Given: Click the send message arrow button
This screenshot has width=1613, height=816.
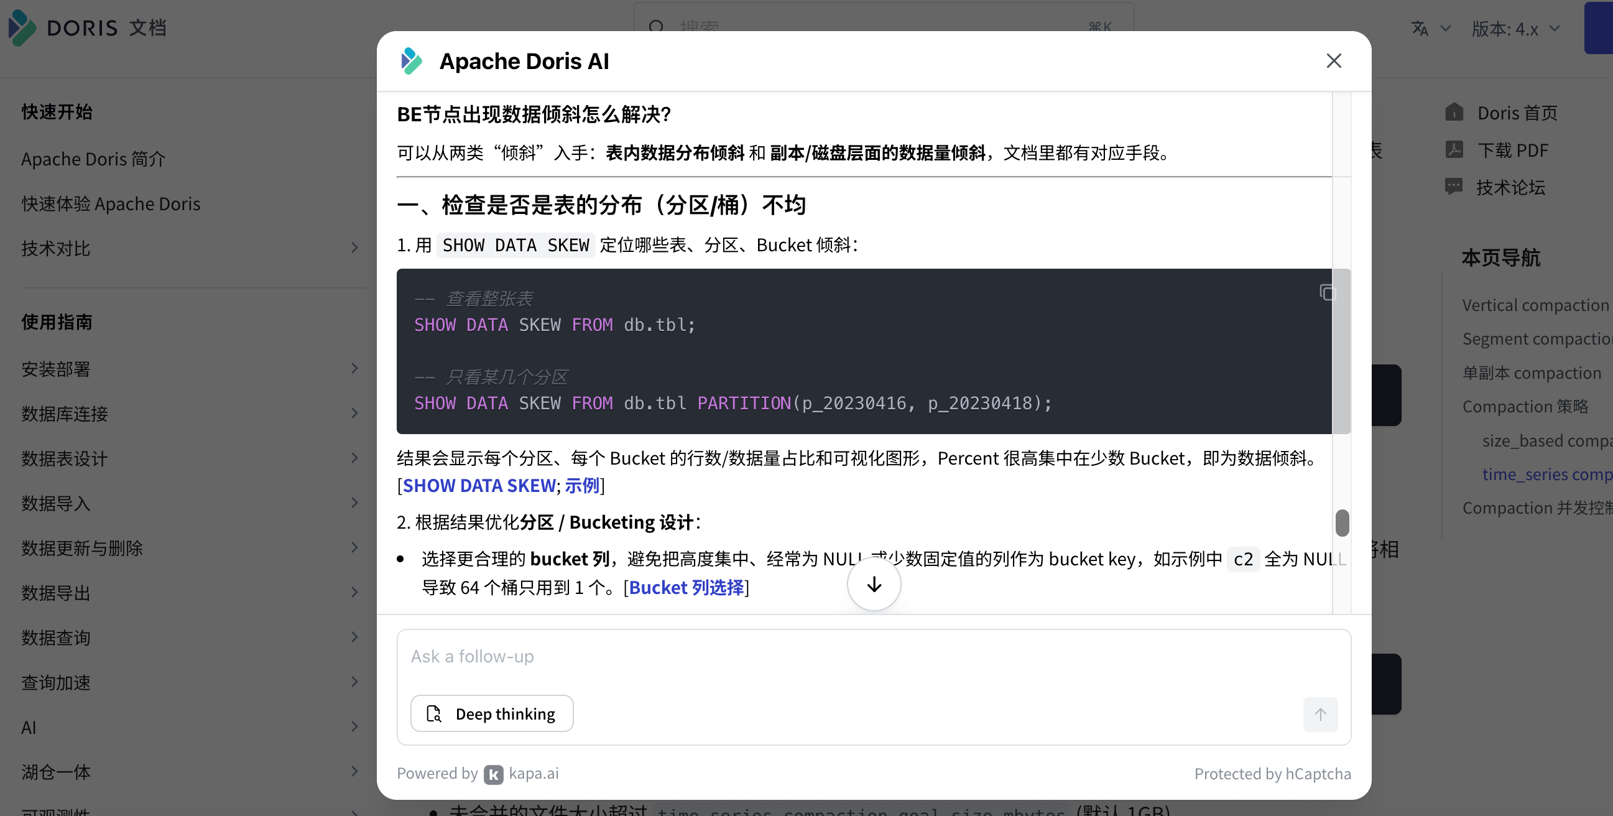Looking at the screenshot, I should point(1320,714).
